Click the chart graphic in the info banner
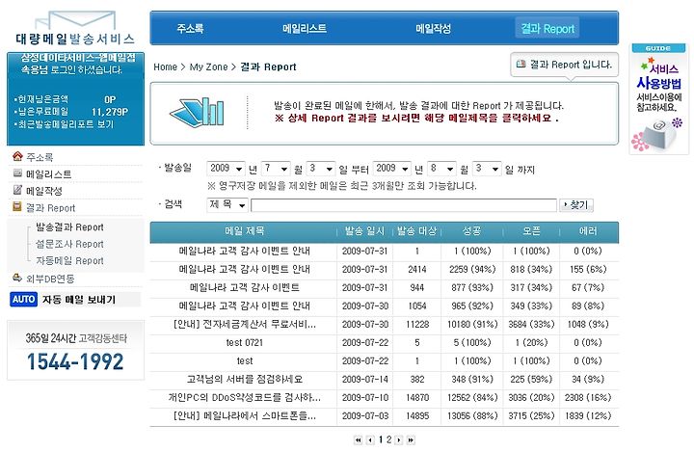The height and width of the screenshot is (452, 694). point(197,111)
